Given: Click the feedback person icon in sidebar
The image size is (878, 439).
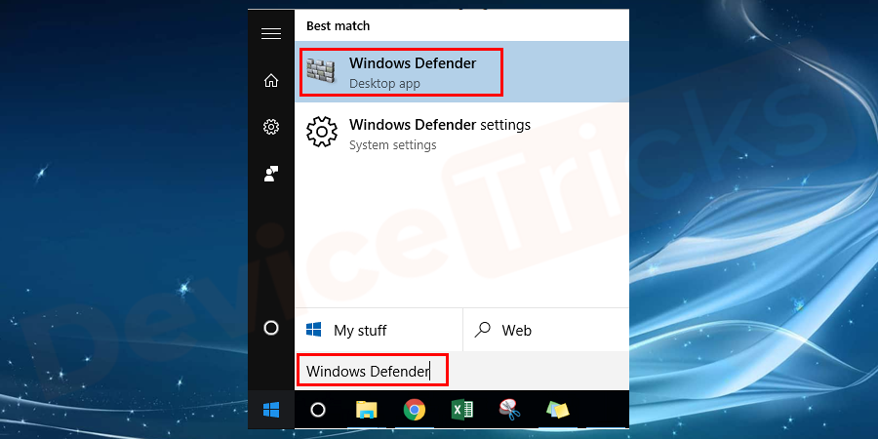Looking at the screenshot, I should pos(271,174).
